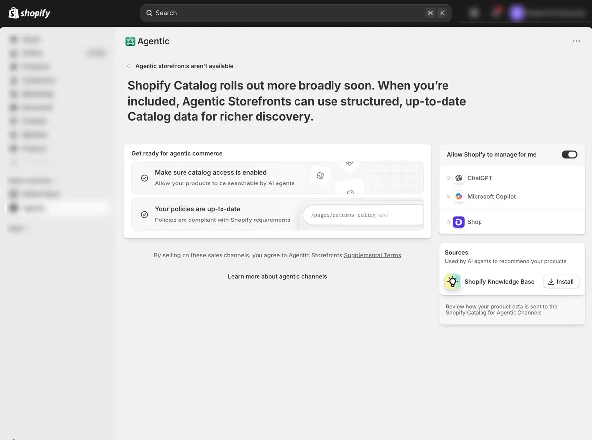Open the three-dot more actions menu

click(576, 41)
